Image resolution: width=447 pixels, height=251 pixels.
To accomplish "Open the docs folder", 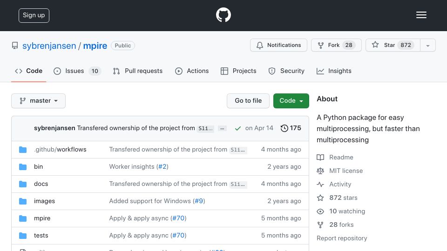I will pyautogui.click(x=41, y=184).
